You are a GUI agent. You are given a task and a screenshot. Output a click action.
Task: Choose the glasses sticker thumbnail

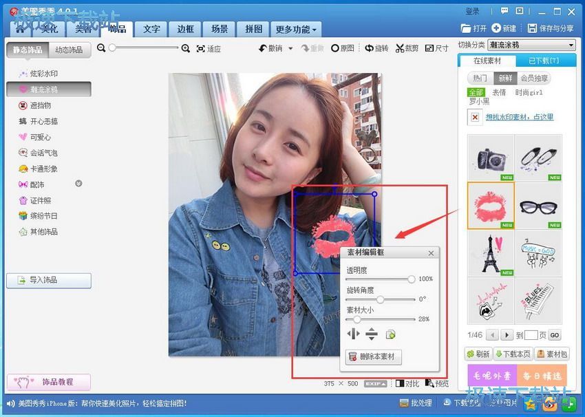(538, 206)
